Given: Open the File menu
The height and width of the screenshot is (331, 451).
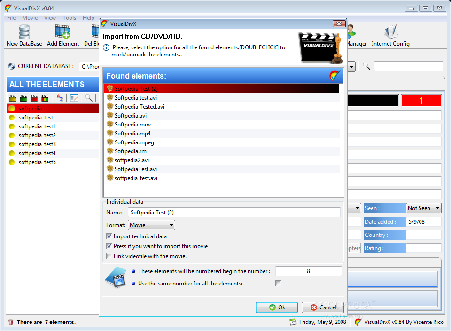Looking at the screenshot, I should click(11, 18).
